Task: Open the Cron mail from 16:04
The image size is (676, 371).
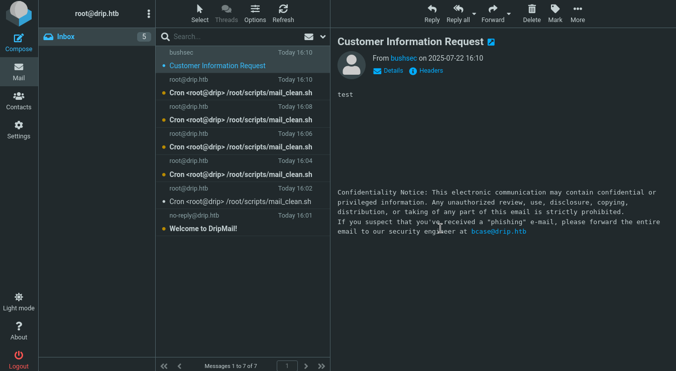Action: [x=243, y=168]
